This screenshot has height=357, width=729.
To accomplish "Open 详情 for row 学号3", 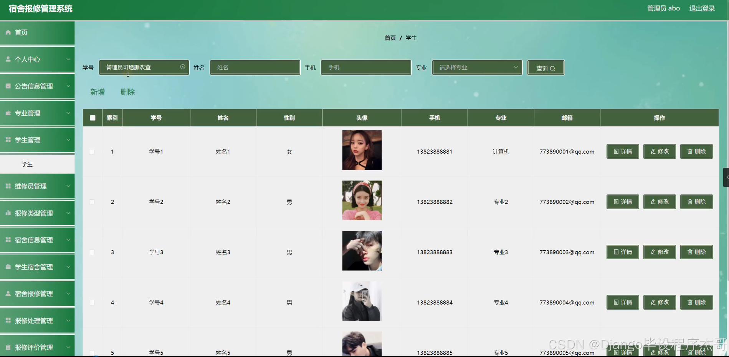I will click(x=623, y=252).
